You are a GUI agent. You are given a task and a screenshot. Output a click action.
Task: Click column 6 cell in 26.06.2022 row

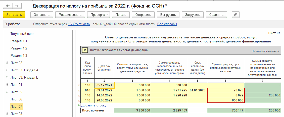tap(226, 100)
